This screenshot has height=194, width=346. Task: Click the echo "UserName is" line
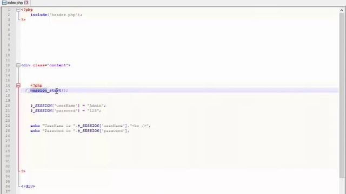(x=90, y=126)
